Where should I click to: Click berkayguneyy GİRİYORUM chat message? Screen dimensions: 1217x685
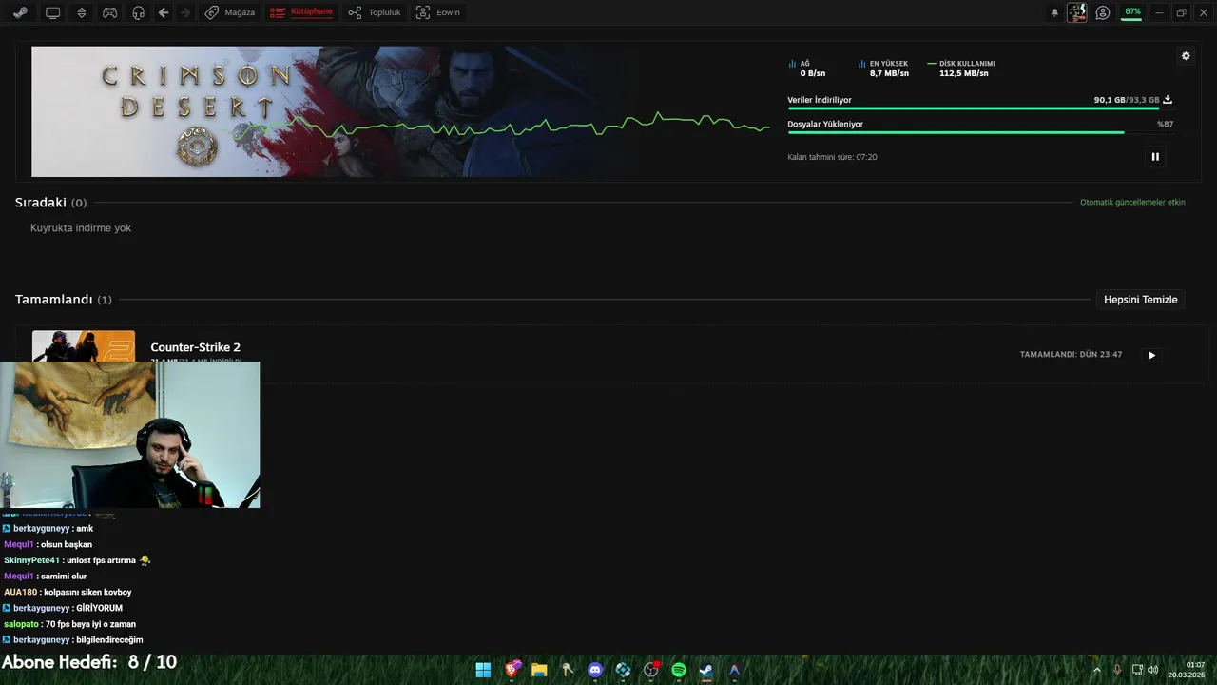[62, 608]
